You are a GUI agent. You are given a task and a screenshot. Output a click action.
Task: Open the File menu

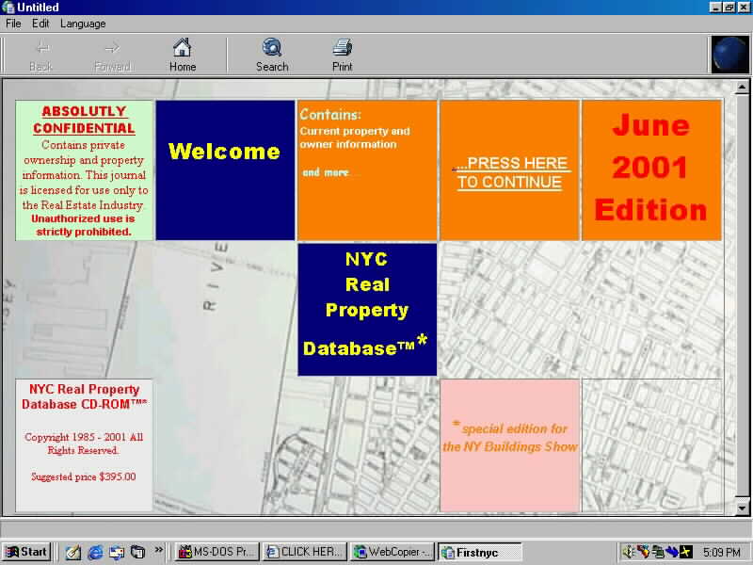point(13,24)
